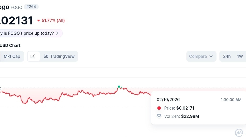Click the Vol 24h shield icon
Image resolution: width=246 pixels, height=138 pixels.
click(159, 116)
